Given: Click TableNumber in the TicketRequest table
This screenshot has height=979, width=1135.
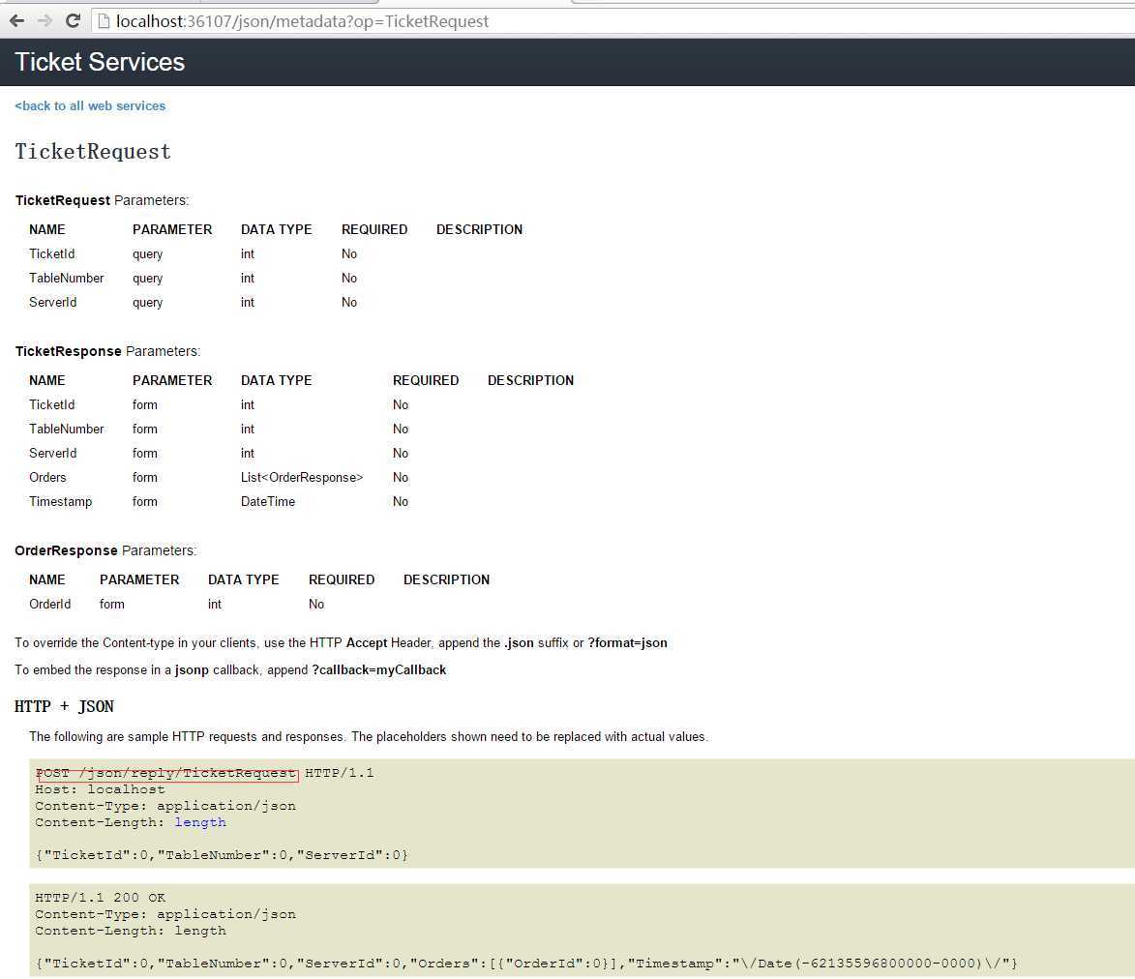Looking at the screenshot, I should point(67,278).
